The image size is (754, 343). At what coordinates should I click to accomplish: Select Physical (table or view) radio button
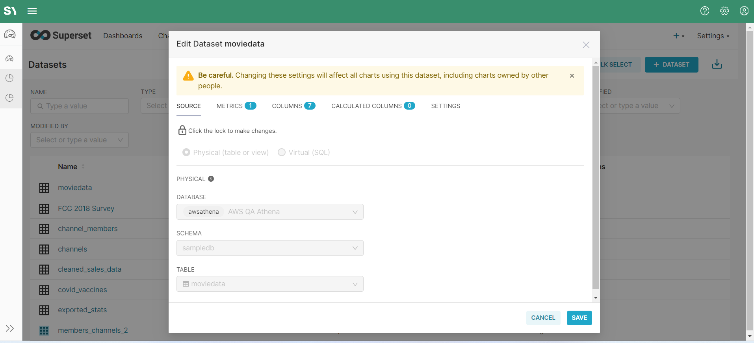coord(186,153)
